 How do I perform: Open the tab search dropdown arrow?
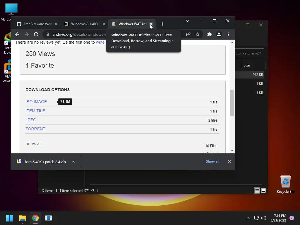(187, 21)
